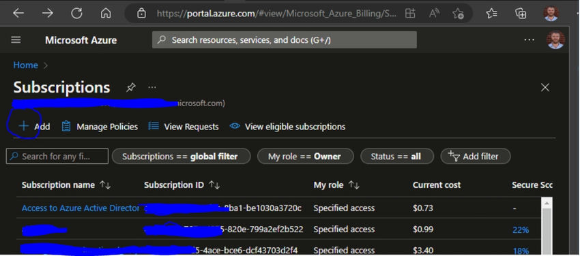Add this page to favorites star
This screenshot has width=580, height=256.
point(458,14)
